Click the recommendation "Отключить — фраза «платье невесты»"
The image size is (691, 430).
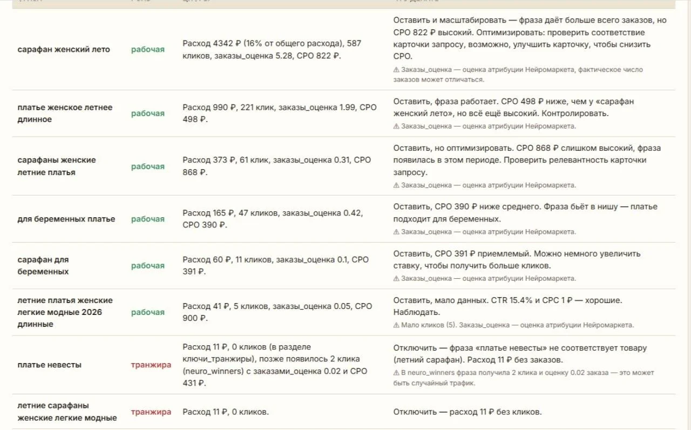point(520,354)
